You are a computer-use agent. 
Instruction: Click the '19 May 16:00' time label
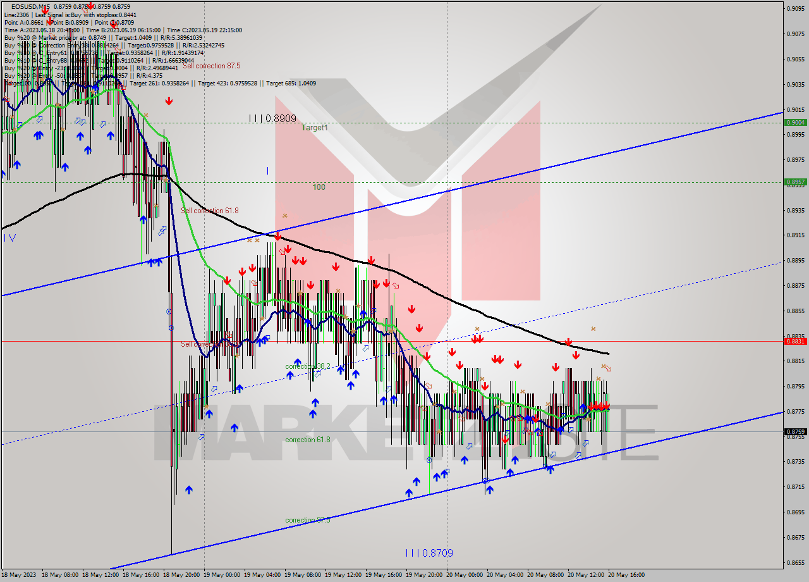pos(384,575)
